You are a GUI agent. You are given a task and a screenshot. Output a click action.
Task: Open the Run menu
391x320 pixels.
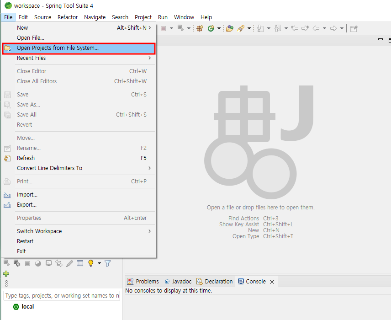coord(163,17)
